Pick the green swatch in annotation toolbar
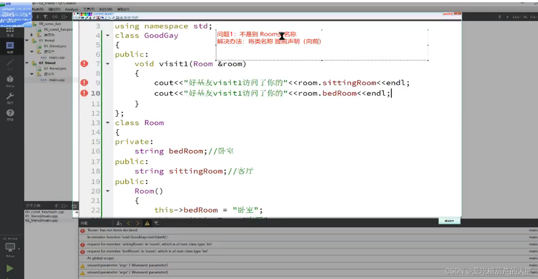Viewport: 538px width, 279px height. 85,14
